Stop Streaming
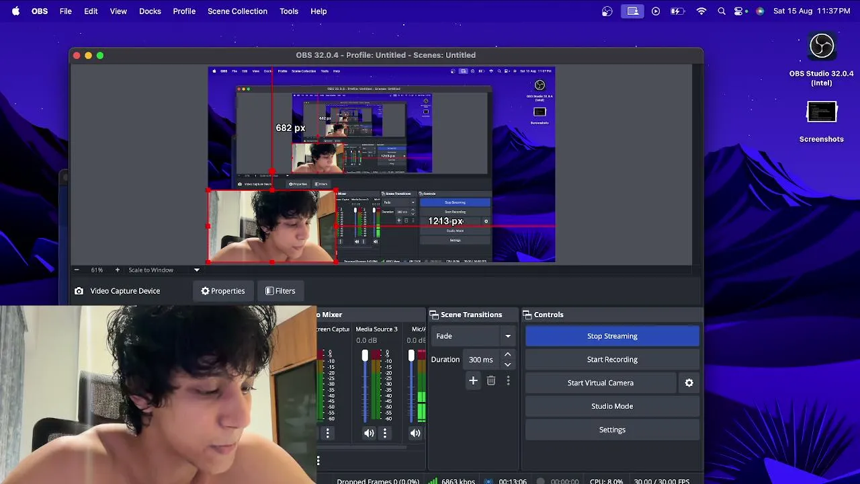The image size is (860, 484). click(x=612, y=336)
